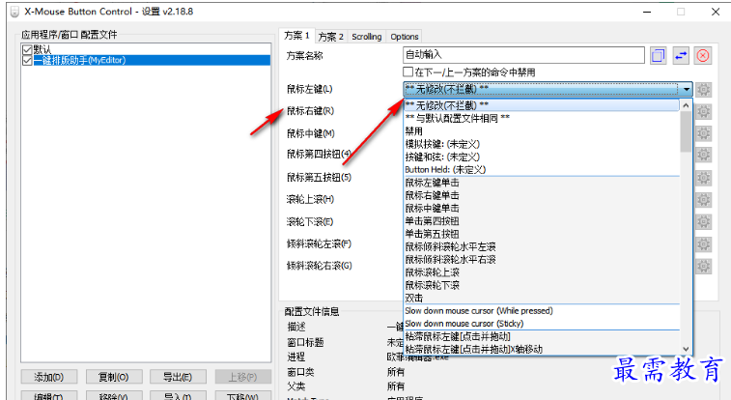Screen dimensions: 731x400
Task: Click the red remove layer icon
Action: [703, 55]
